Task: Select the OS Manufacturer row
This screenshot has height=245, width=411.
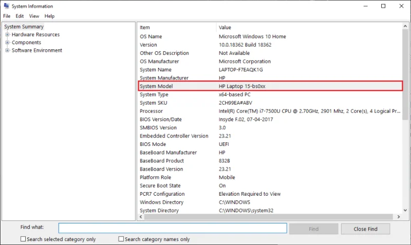Action: 270,61
